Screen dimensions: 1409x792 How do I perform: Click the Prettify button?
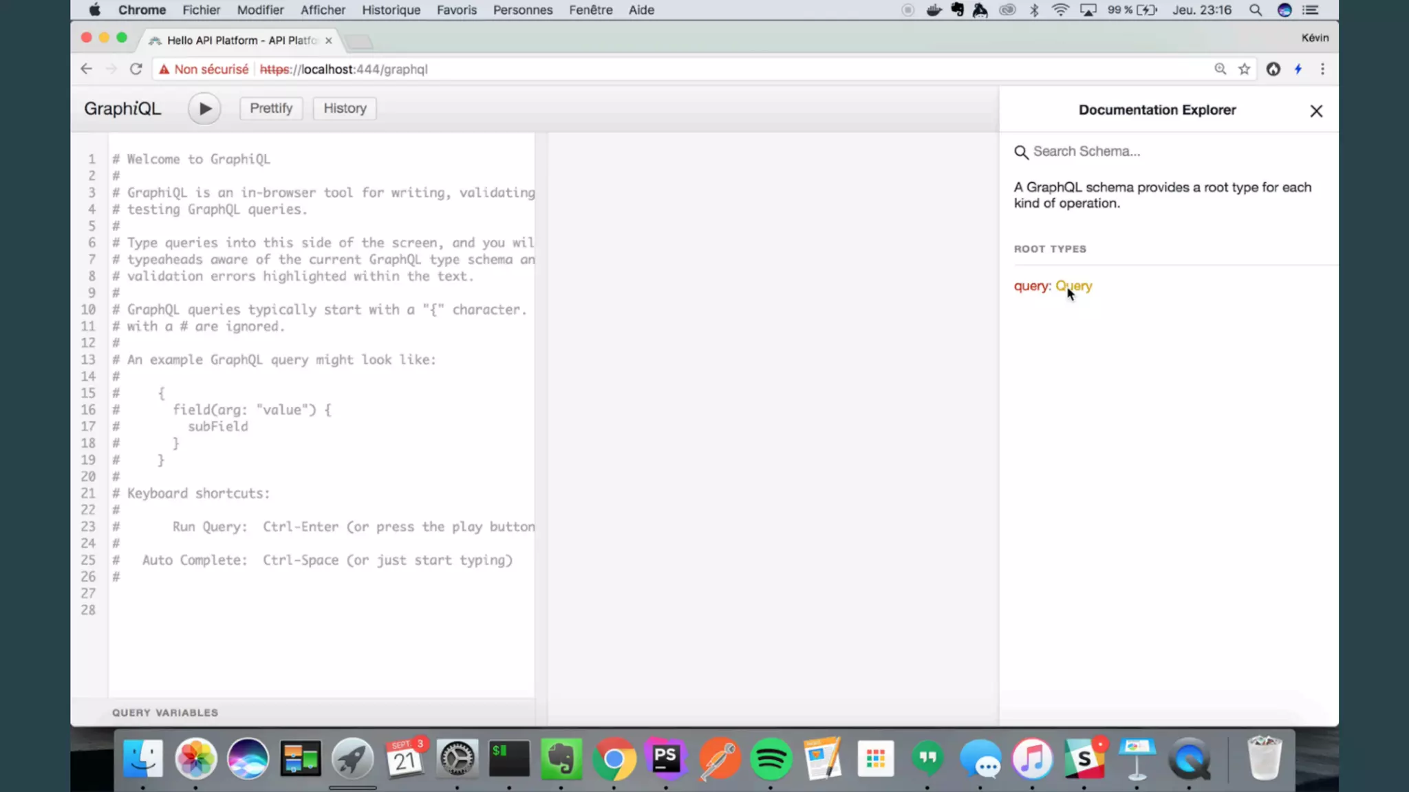click(x=271, y=108)
